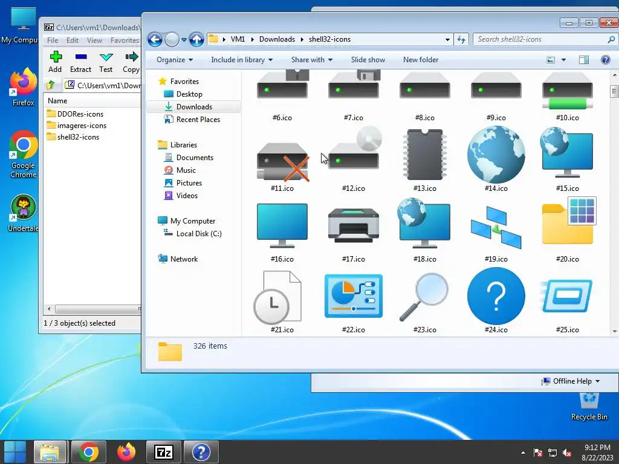Toggle the preview pane button
This screenshot has width=619, height=464.
[x=583, y=60]
